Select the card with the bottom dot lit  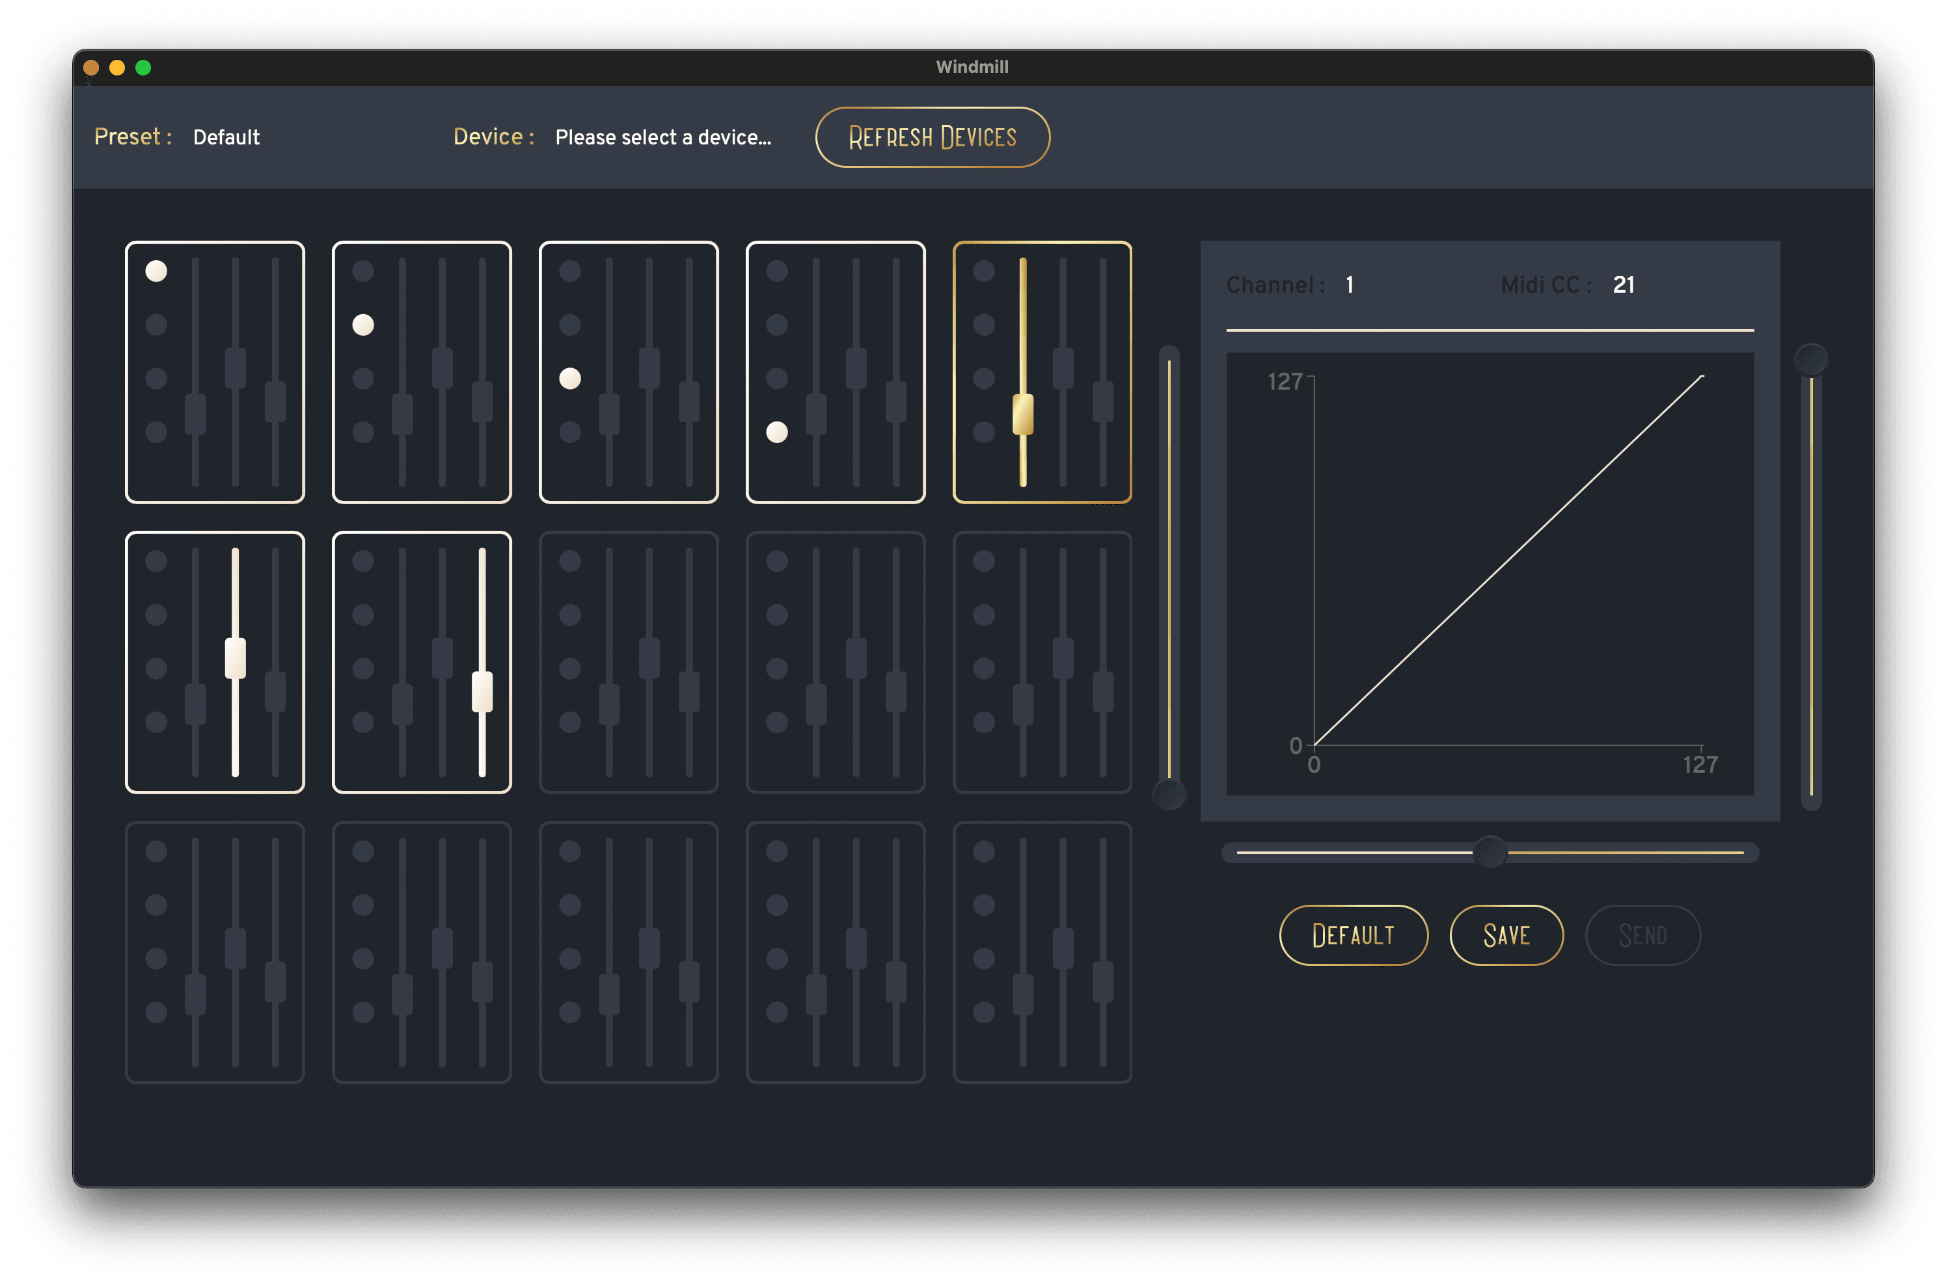(836, 372)
